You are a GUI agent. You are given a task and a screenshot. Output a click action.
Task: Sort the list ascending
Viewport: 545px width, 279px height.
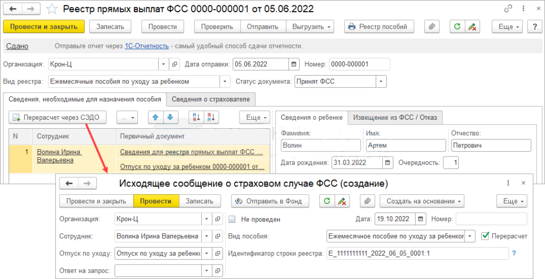(x=197, y=117)
